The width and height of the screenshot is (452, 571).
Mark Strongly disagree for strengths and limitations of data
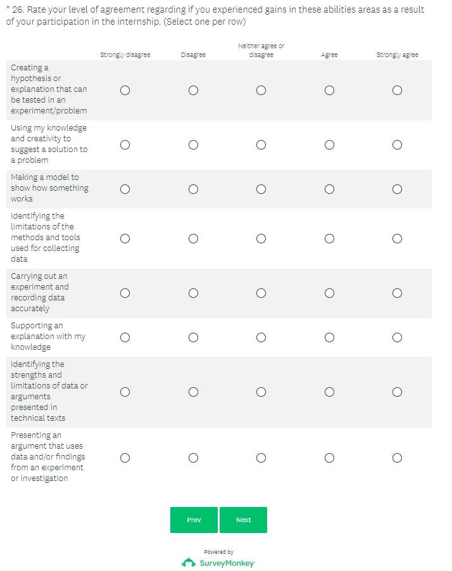(x=125, y=392)
